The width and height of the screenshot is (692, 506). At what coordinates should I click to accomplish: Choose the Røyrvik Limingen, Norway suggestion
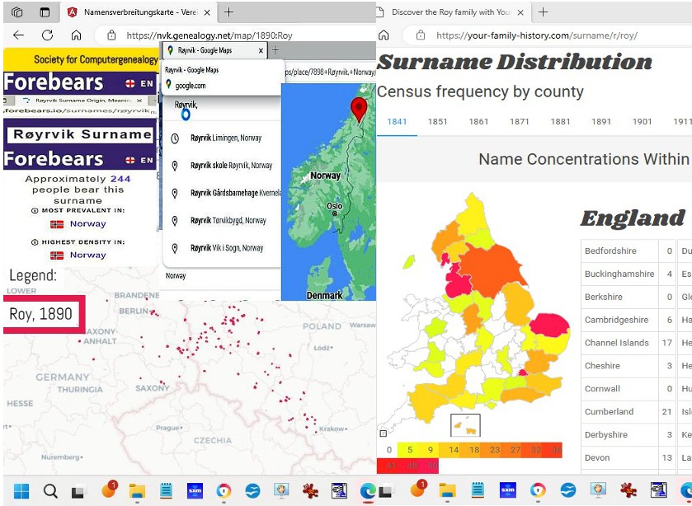[x=222, y=138]
